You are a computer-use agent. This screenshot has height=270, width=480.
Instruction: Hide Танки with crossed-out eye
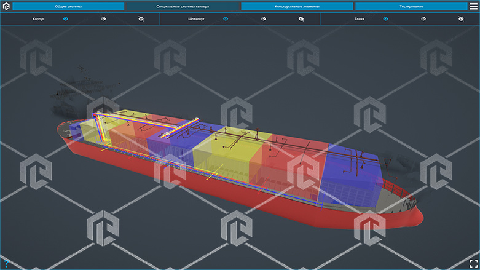click(461, 19)
